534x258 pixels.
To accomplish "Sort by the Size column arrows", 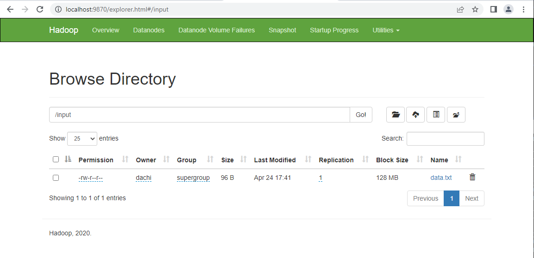I will pyautogui.click(x=243, y=160).
